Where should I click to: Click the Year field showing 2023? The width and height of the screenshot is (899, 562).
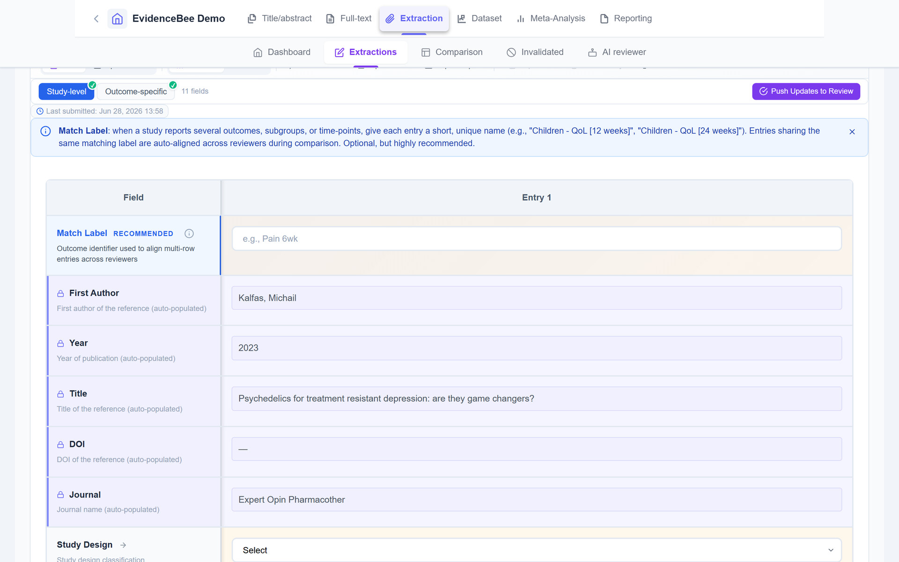point(537,348)
